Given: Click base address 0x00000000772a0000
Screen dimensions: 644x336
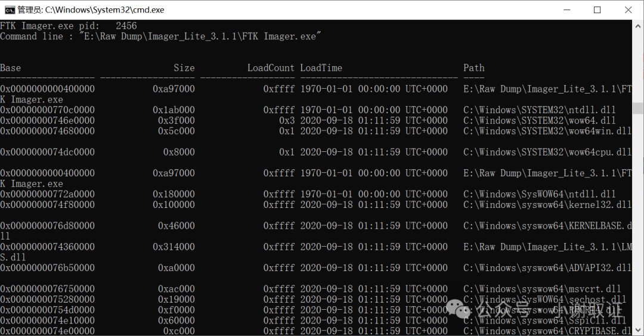Looking at the screenshot, I should coord(47,194).
